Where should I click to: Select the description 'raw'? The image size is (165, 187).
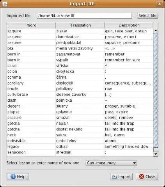coord(129,89)
